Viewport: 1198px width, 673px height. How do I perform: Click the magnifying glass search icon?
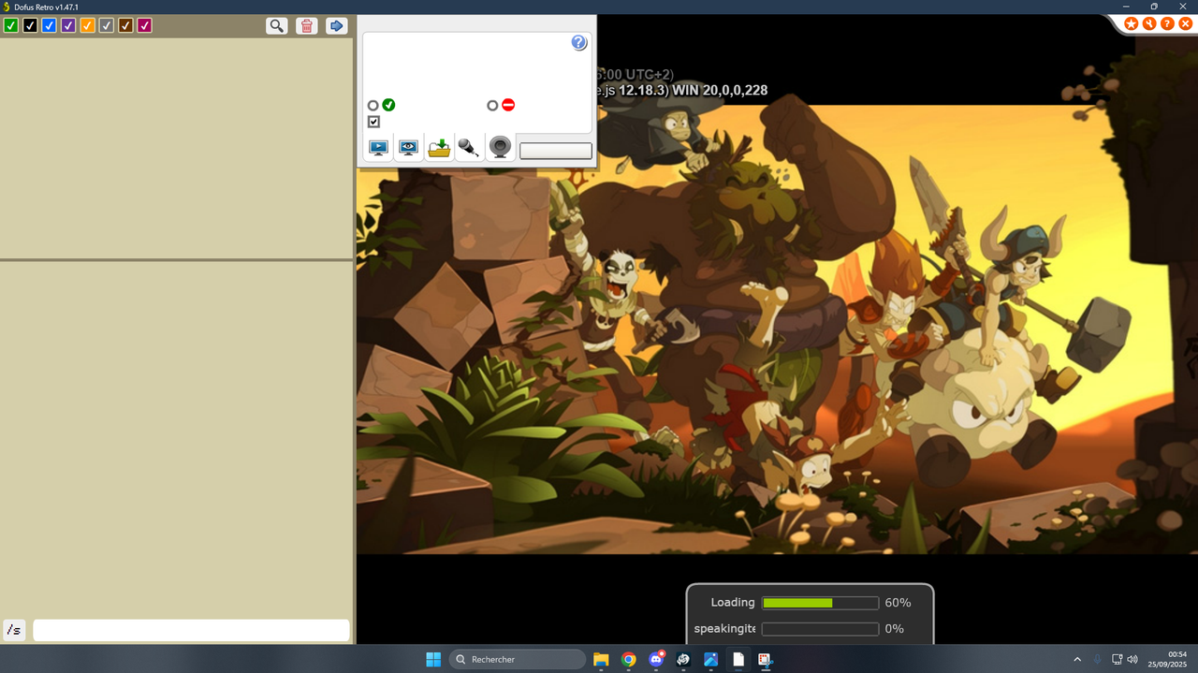tap(276, 25)
